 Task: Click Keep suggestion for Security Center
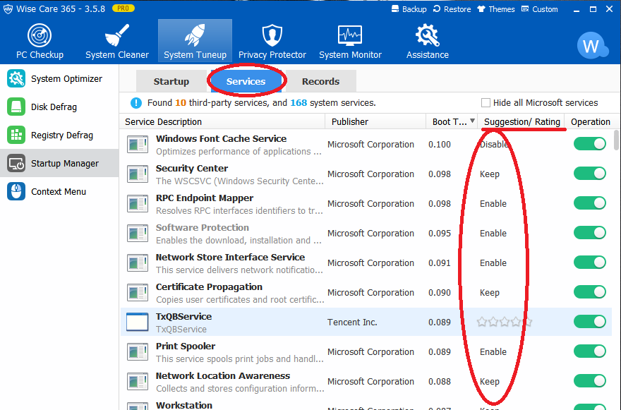[x=490, y=174]
